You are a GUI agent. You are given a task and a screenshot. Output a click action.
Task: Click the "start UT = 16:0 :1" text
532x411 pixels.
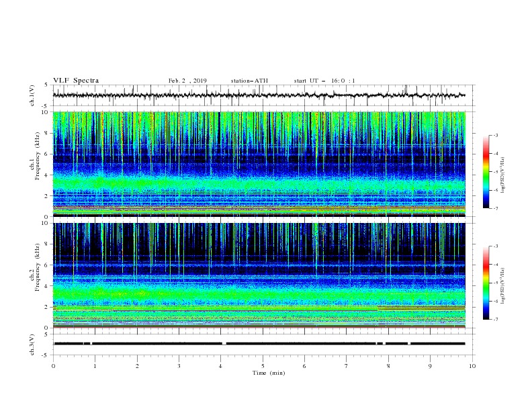(x=324, y=81)
